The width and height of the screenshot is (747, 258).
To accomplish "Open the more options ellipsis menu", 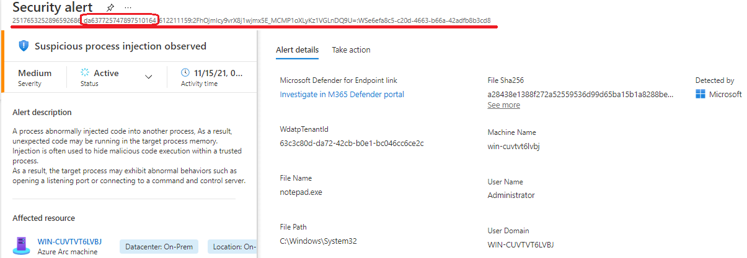I will pos(128,7).
